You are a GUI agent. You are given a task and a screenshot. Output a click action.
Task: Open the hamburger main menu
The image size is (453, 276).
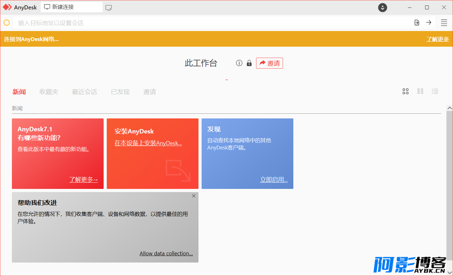pos(444,23)
